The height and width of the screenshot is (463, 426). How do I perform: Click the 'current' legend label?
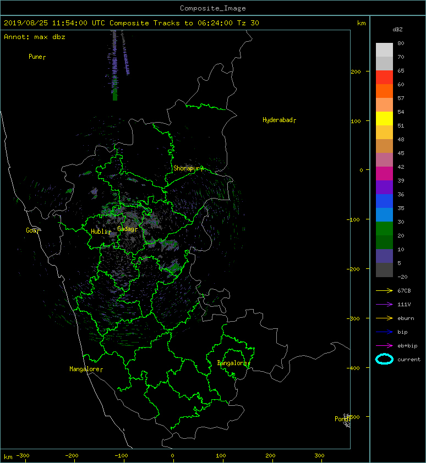click(x=408, y=360)
